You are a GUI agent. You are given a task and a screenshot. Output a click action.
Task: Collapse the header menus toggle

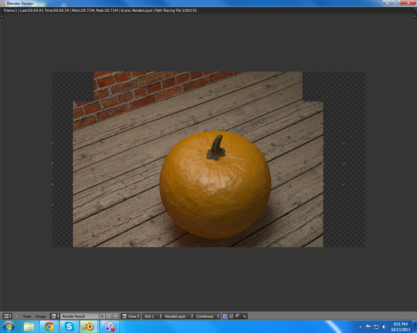(x=17, y=316)
